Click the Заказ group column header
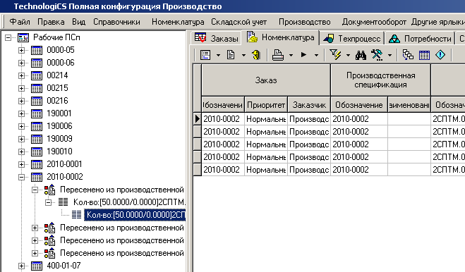The image size is (465, 272). coord(266,80)
